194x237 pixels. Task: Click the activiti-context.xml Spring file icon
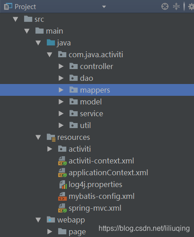62,161
